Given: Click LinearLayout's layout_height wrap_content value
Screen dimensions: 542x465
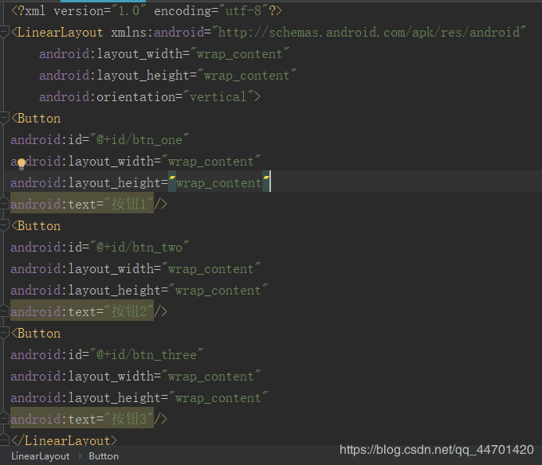Looking at the screenshot, I should pos(247,76).
